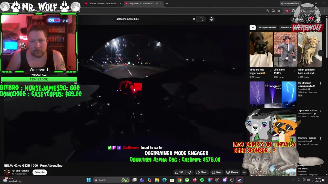The width and height of the screenshot is (328, 184).
Task: Open Microsoft Teams from taskbar
Action: 142,180
